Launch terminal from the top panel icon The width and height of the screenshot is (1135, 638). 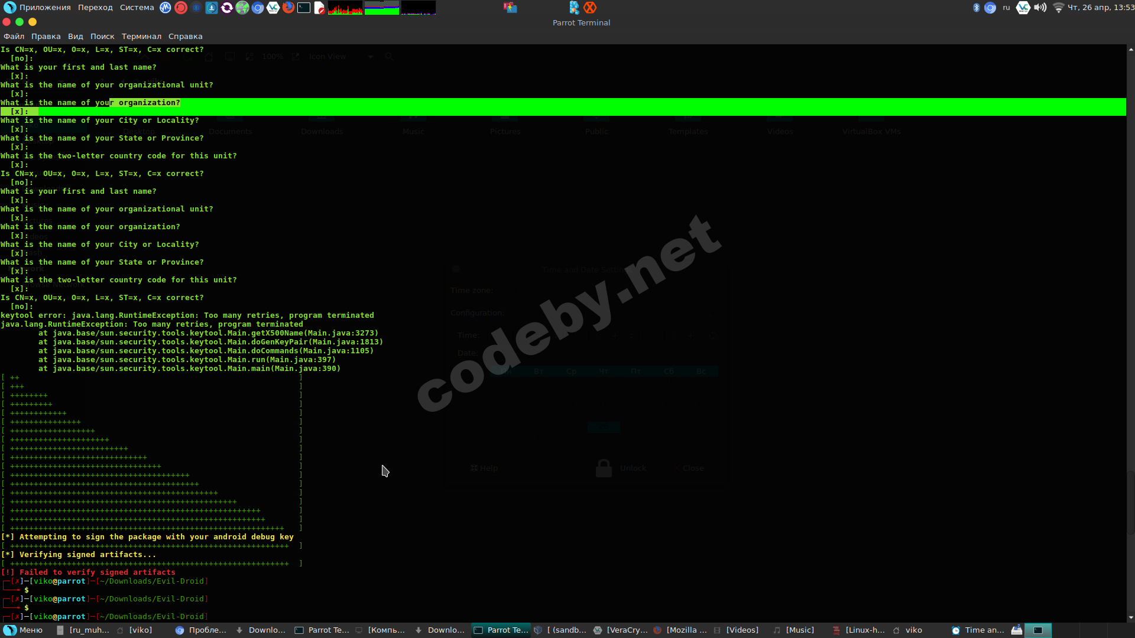304,8
